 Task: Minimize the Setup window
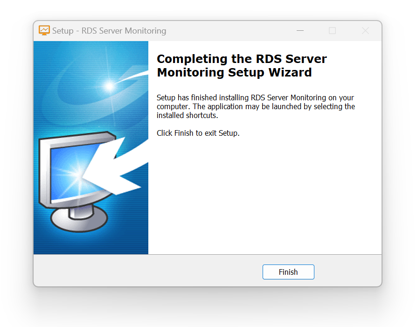click(300, 31)
